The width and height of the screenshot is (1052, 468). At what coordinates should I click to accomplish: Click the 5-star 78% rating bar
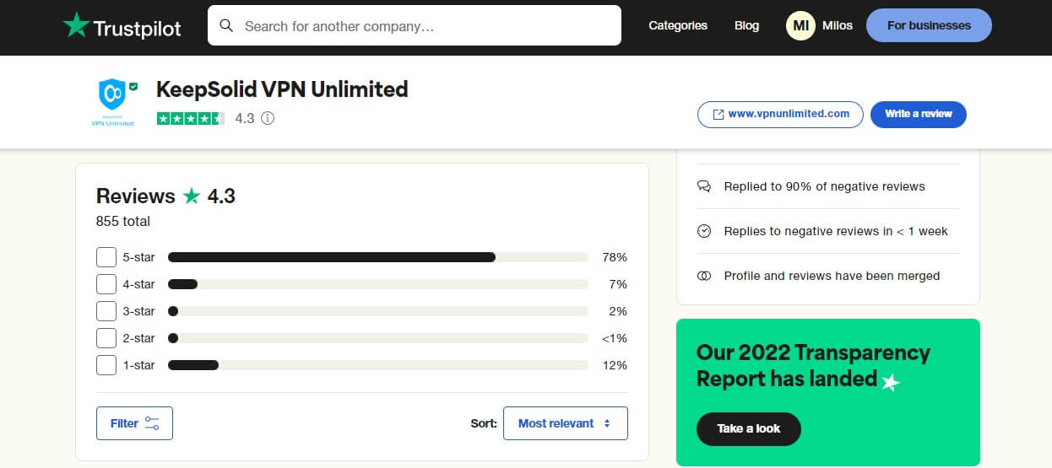point(378,257)
